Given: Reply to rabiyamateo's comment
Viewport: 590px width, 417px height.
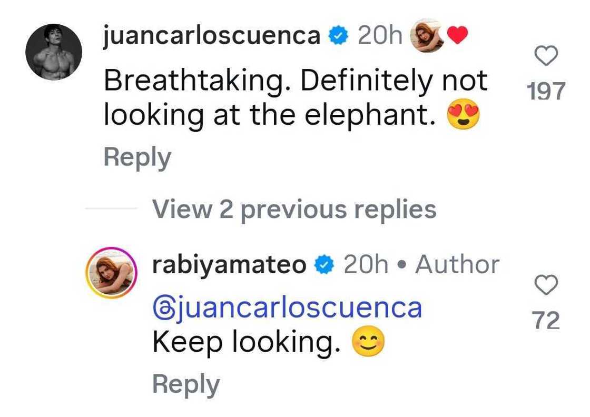Looking at the screenshot, I should pyautogui.click(x=185, y=383).
